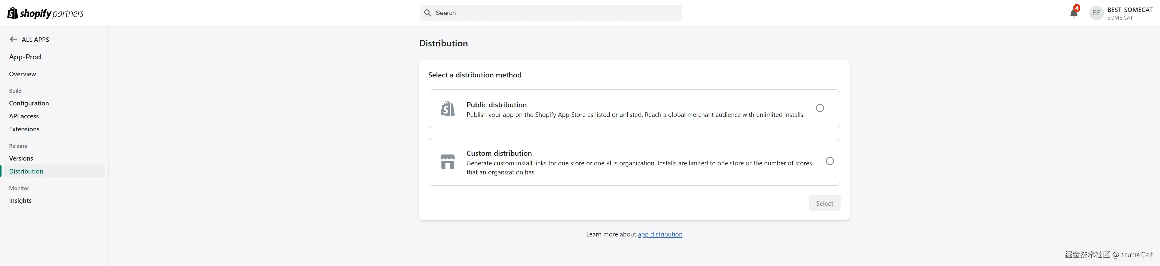Image resolution: width=1160 pixels, height=266 pixels.
Task: Click the BE account avatar
Action: click(1097, 13)
